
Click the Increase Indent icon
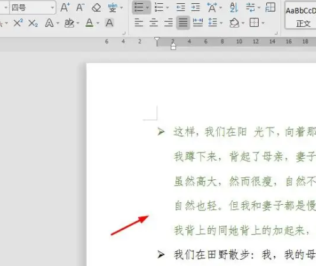click(x=195, y=8)
